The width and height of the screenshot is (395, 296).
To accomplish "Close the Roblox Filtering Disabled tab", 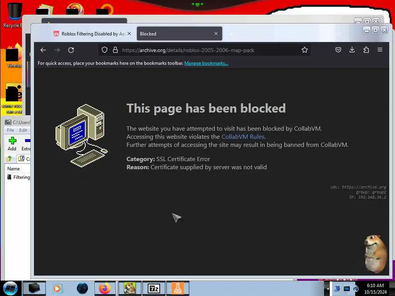I will (x=129, y=34).
